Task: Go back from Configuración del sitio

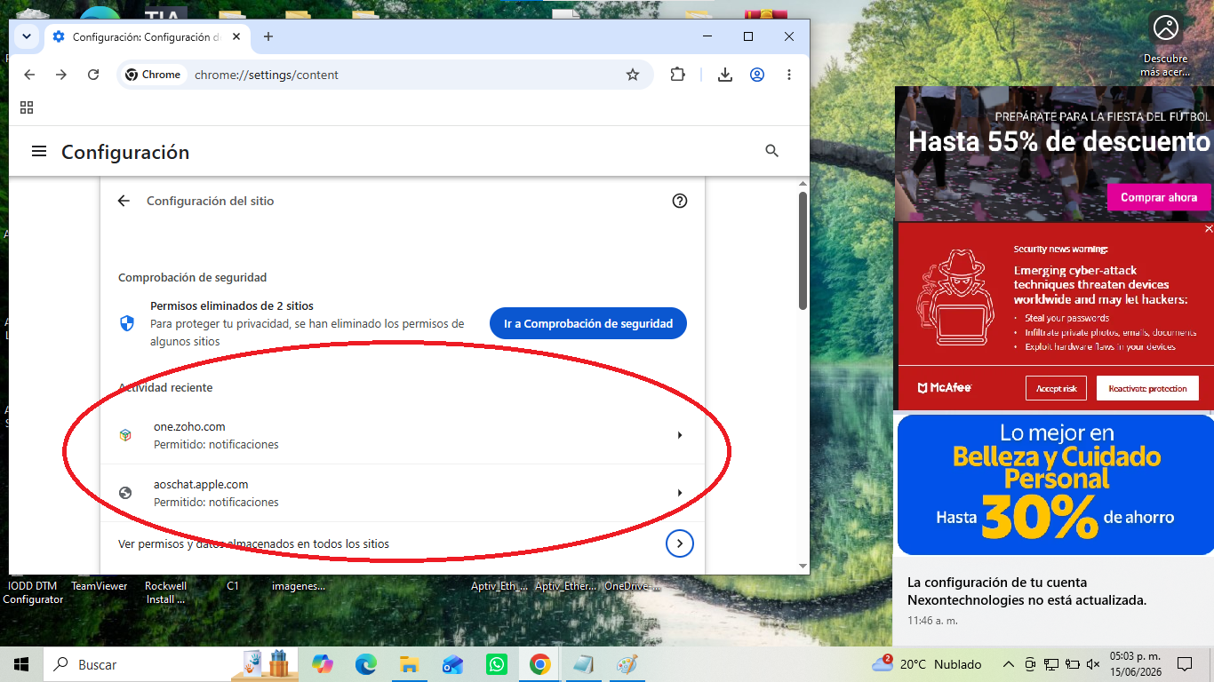Action: click(x=124, y=201)
